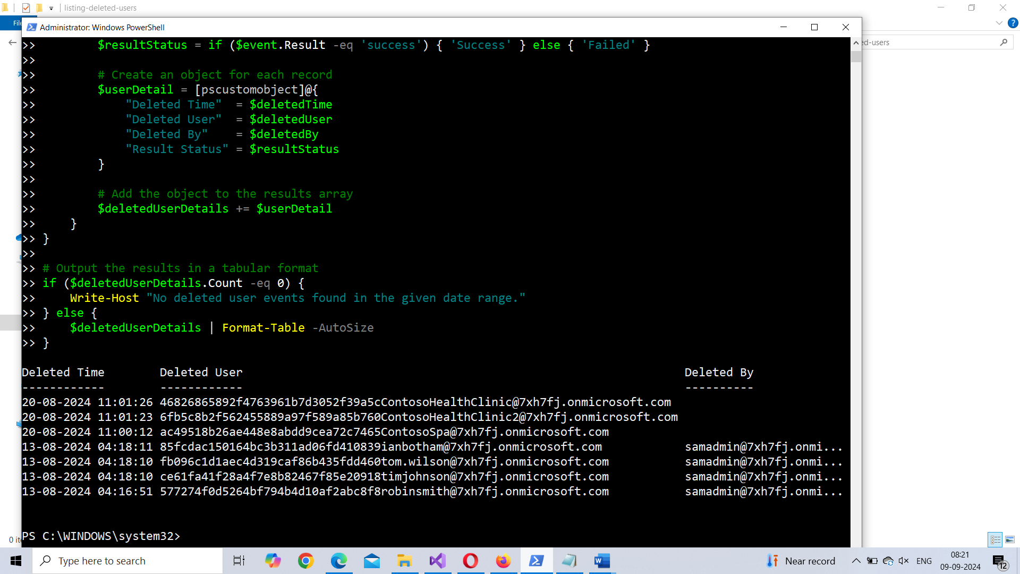The width and height of the screenshot is (1020, 574).
Task: Expand the hidden system tray icons chevron
Action: click(856, 561)
